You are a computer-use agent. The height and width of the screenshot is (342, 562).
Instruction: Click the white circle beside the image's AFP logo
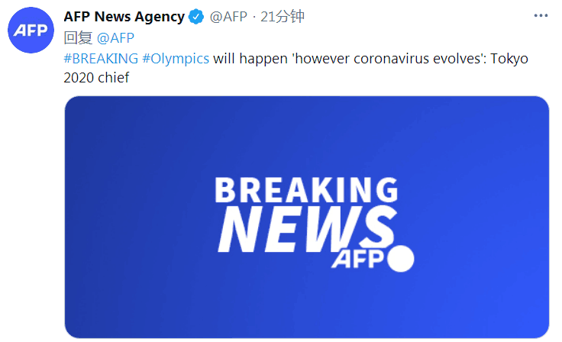pos(400,259)
